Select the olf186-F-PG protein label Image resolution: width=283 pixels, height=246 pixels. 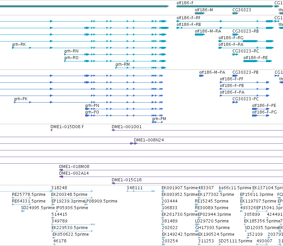(x=264, y=112)
